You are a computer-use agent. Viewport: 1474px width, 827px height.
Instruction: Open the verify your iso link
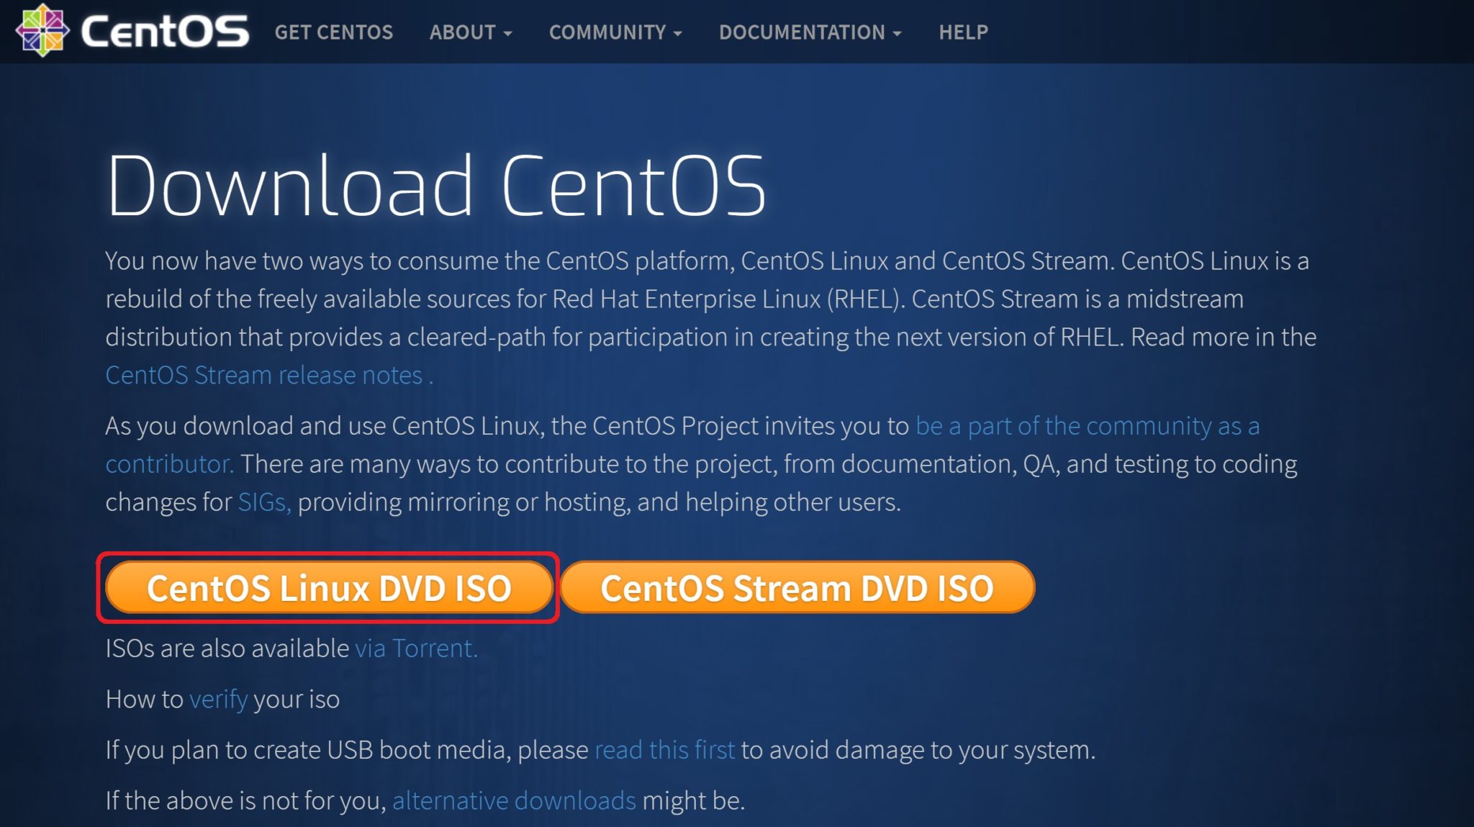click(x=217, y=698)
